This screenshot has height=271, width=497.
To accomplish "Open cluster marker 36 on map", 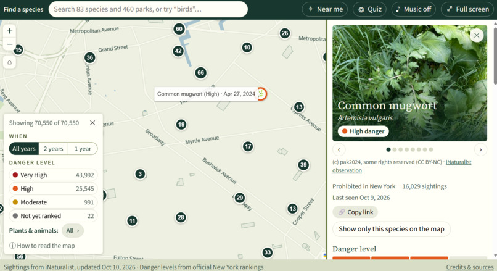I will [89, 57].
